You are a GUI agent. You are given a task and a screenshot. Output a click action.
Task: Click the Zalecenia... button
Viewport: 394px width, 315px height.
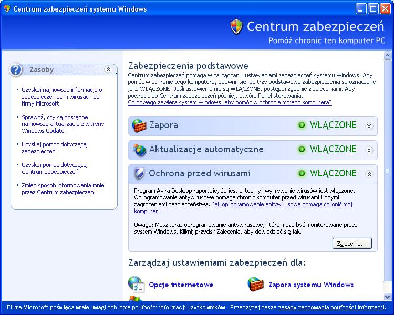[x=352, y=244]
